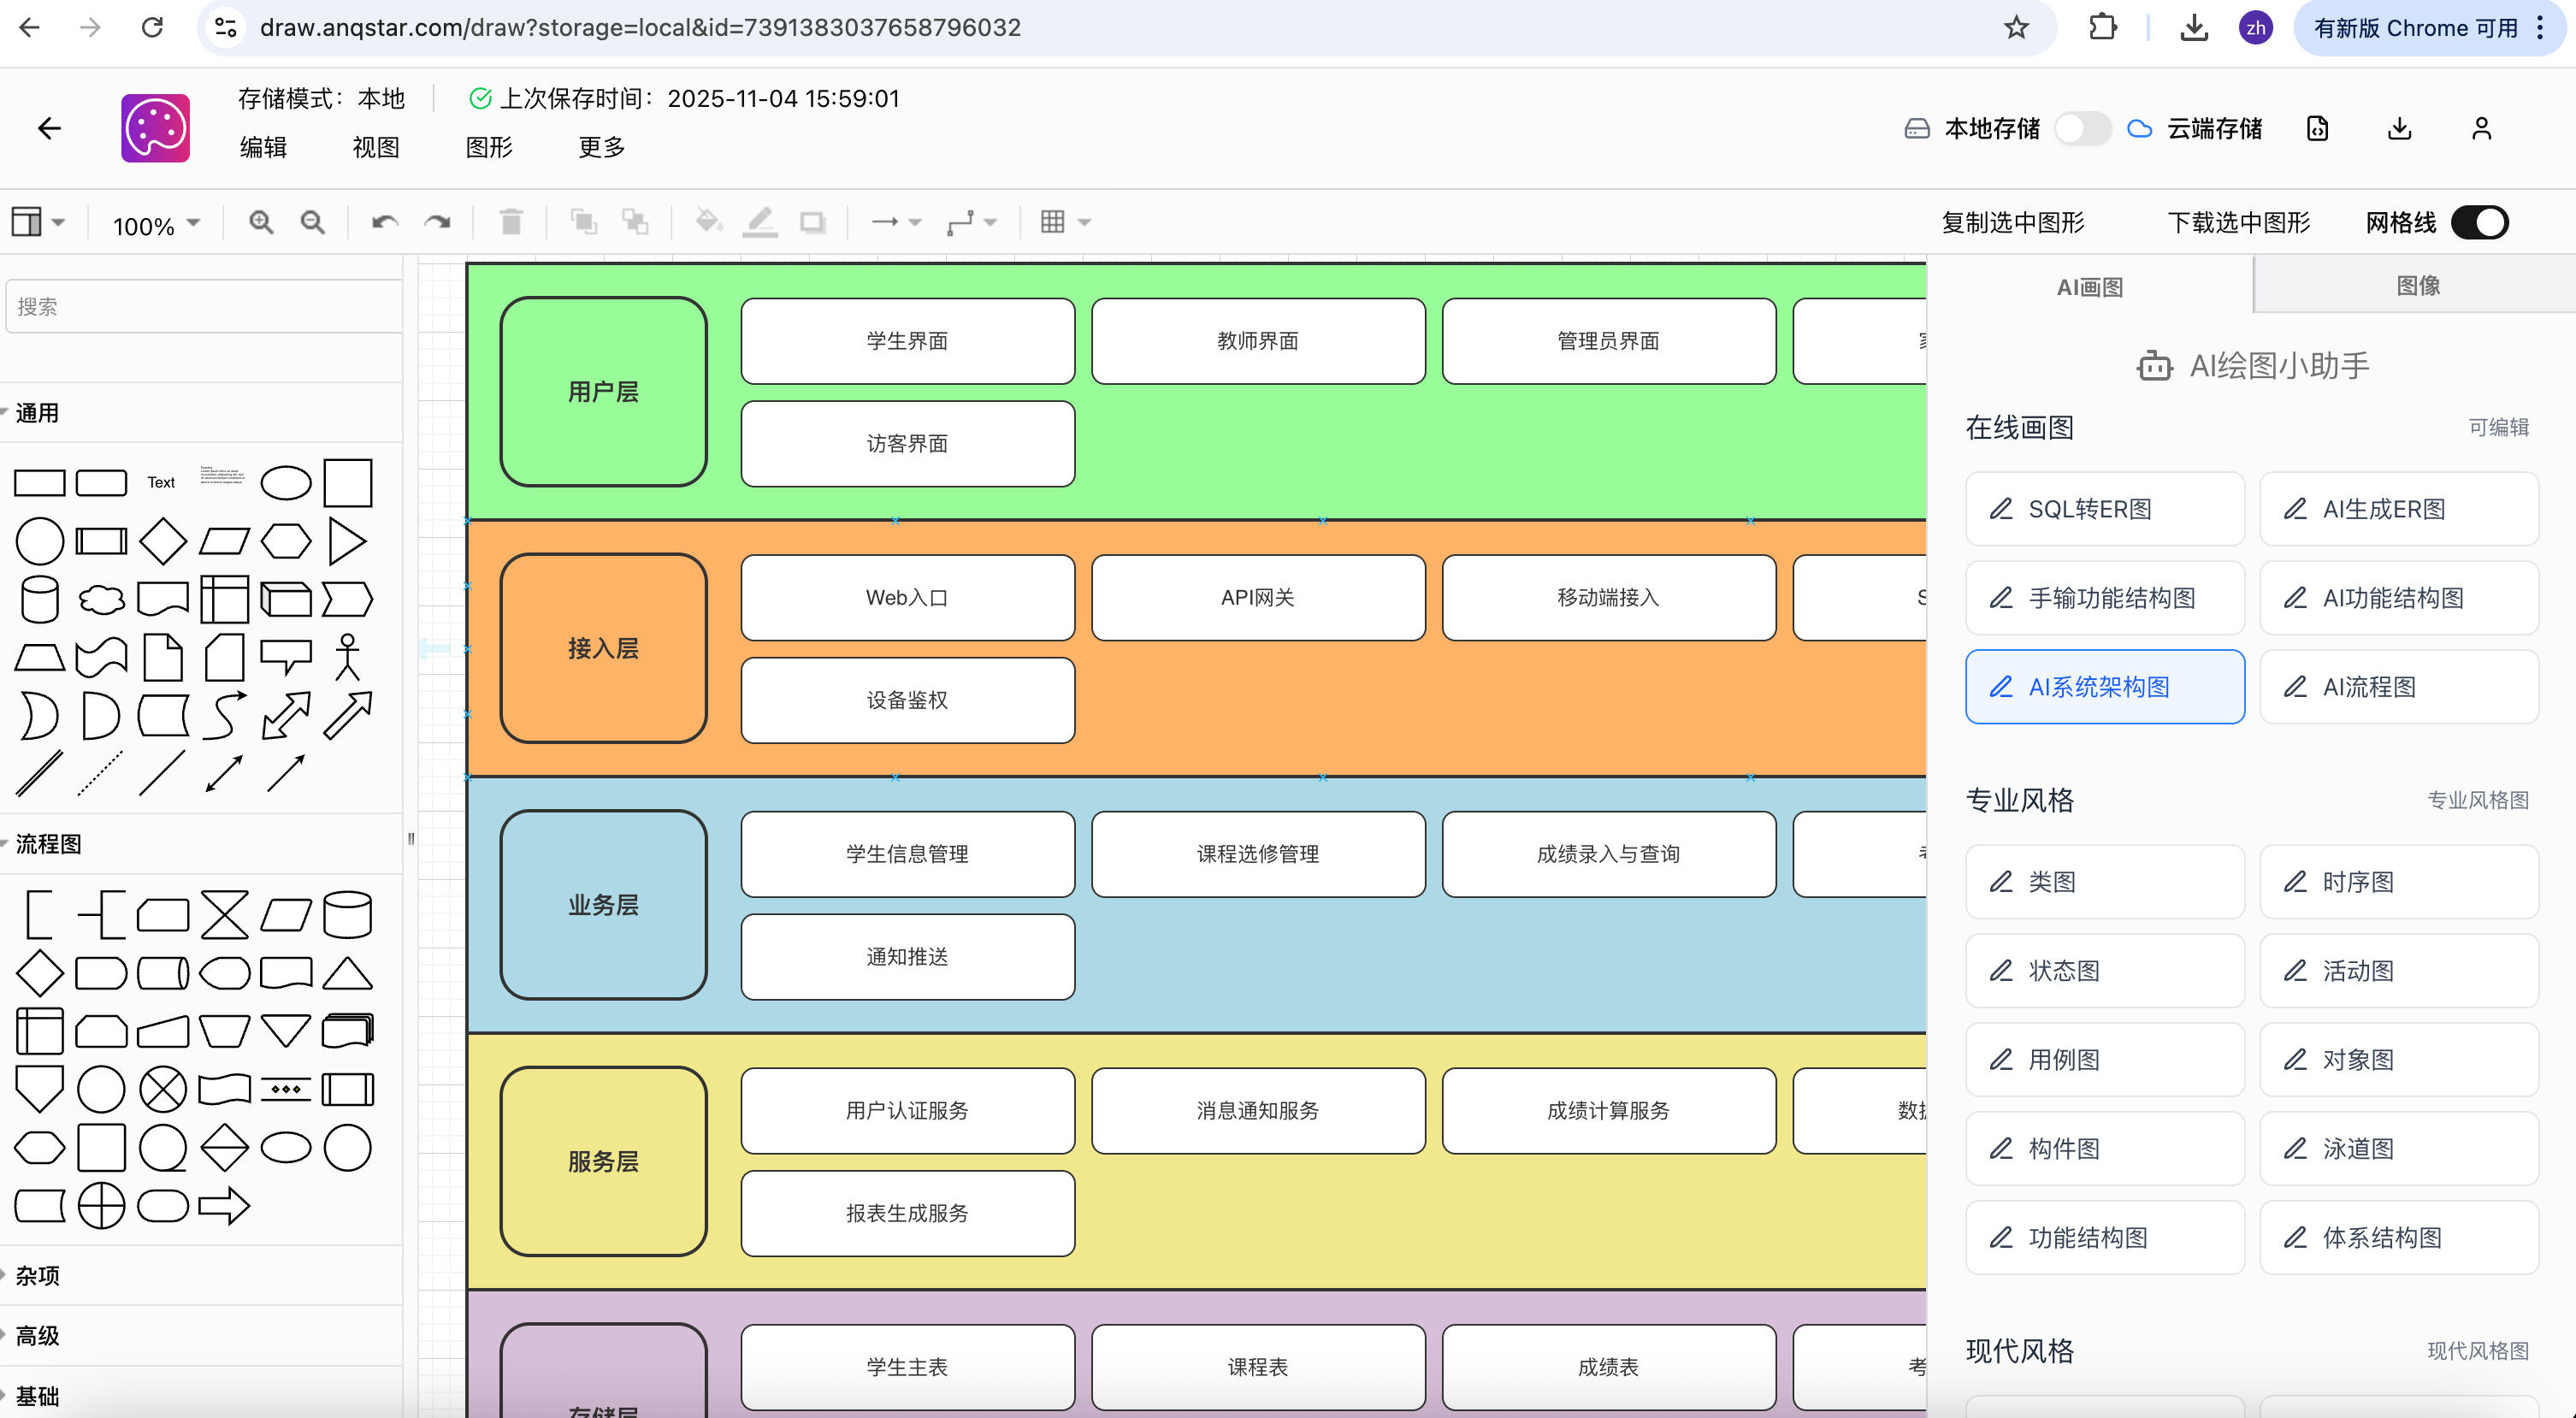Click the zoom out magnifier icon
This screenshot has width=2576, height=1418.
(x=313, y=222)
